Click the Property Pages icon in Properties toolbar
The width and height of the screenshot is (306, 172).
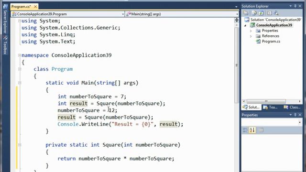[x=261, y=130]
